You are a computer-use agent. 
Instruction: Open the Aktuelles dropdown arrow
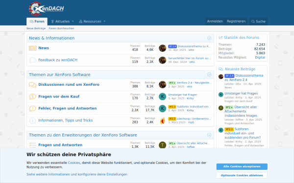click(x=73, y=21)
